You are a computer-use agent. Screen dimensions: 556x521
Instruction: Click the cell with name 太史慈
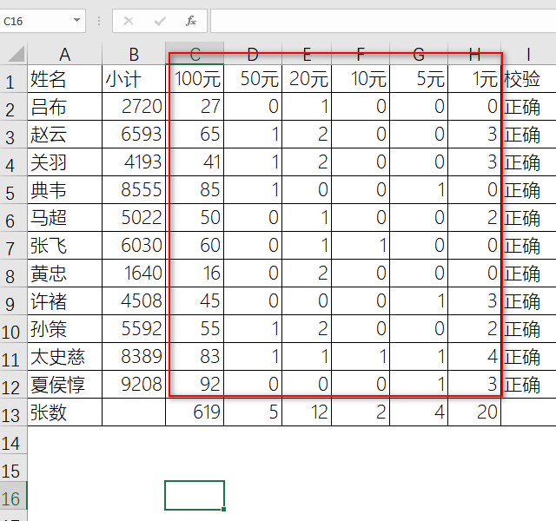tap(64, 357)
